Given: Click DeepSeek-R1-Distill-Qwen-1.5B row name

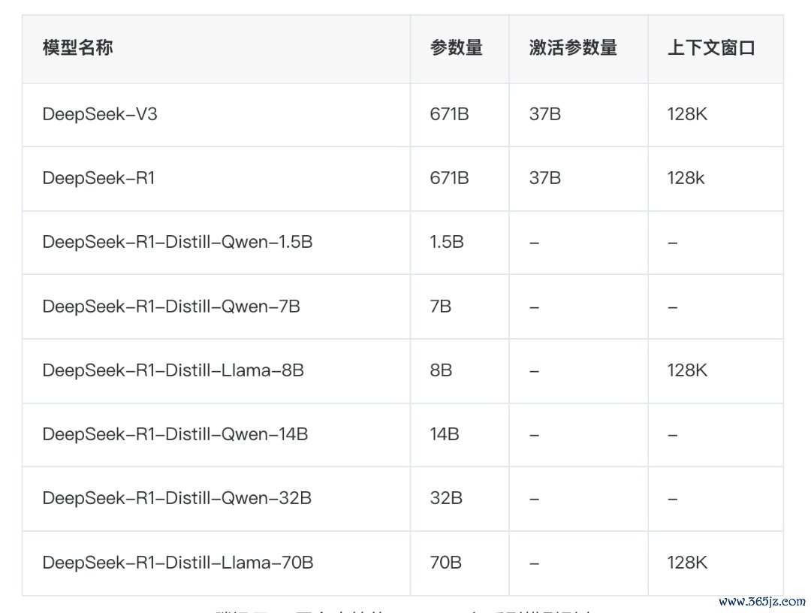Looking at the screenshot, I should (x=177, y=242).
